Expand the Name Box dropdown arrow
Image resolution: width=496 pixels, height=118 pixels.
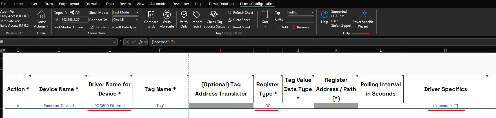point(114,42)
